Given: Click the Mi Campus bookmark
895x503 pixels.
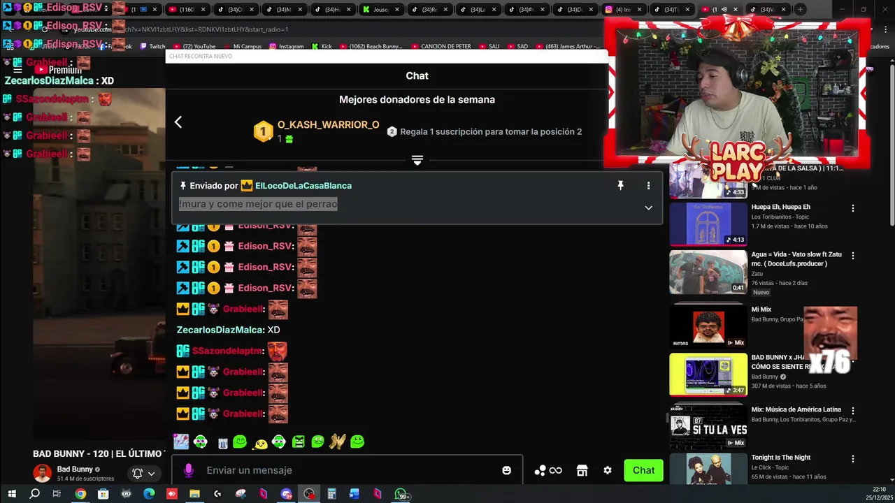Looking at the screenshot, I should (x=242, y=47).
